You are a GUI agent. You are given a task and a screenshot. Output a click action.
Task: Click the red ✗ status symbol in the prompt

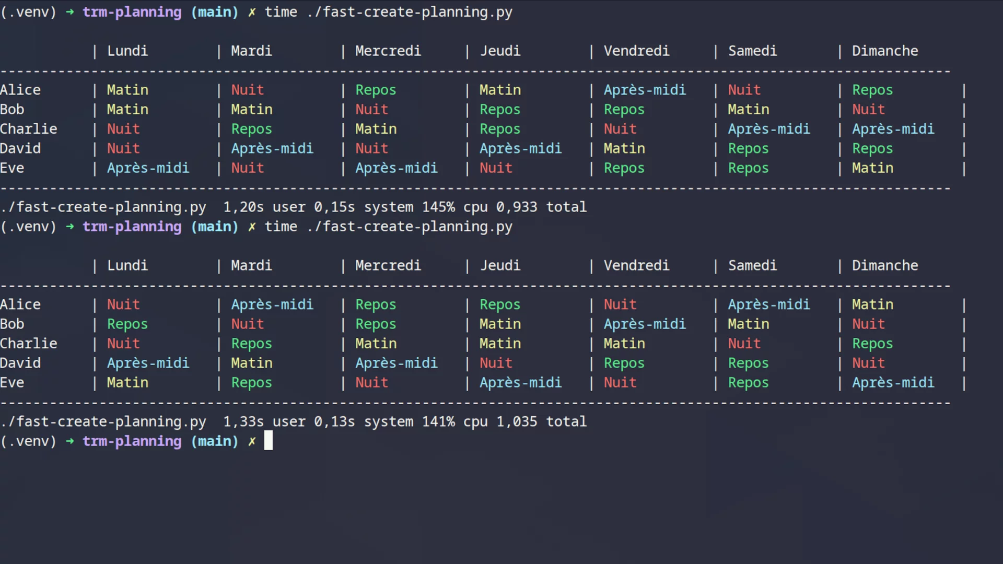[252, 12]
